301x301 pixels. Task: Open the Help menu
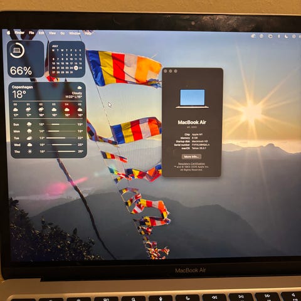click(88, 33)
